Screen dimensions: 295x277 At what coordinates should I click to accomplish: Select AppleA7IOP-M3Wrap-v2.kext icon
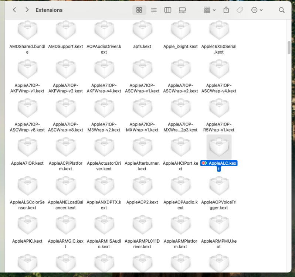[104, 108]
